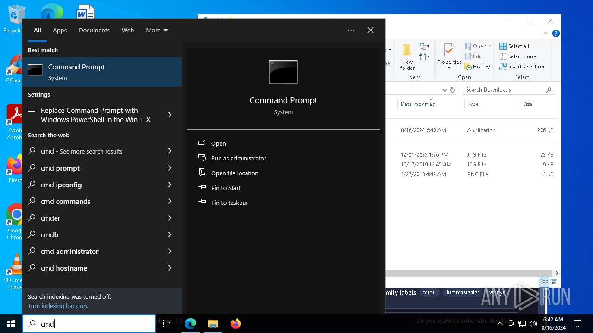Select the PNG File row dated 4/27/2018

(x=473, y=174)
